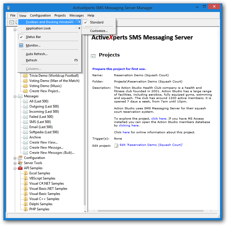Click the envelope icon beside Failed (Last 500)
Viewport: 228px width, 226px height.
26,117
